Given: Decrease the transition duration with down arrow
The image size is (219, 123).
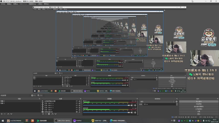Looking at the screenshot, I should click(177, 105).
